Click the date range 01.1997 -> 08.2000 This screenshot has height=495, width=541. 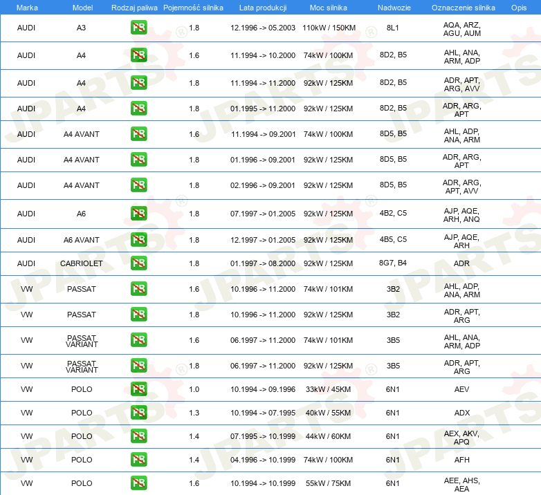point(263,263)
